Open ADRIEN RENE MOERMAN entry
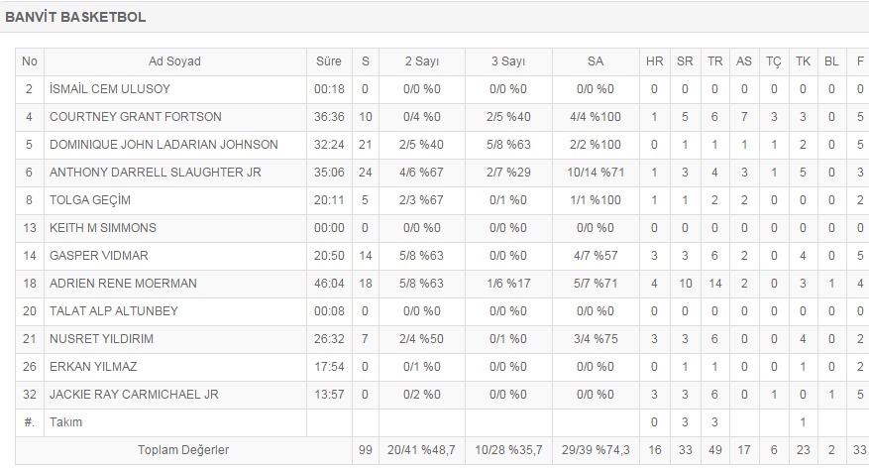Screen dimensions: 869x472 tap(123, 284)
